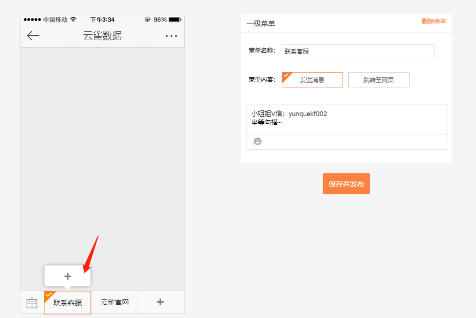Add a new menu with the plus button
The height and width of the screenshot is (318, 476).
[161, 303]
